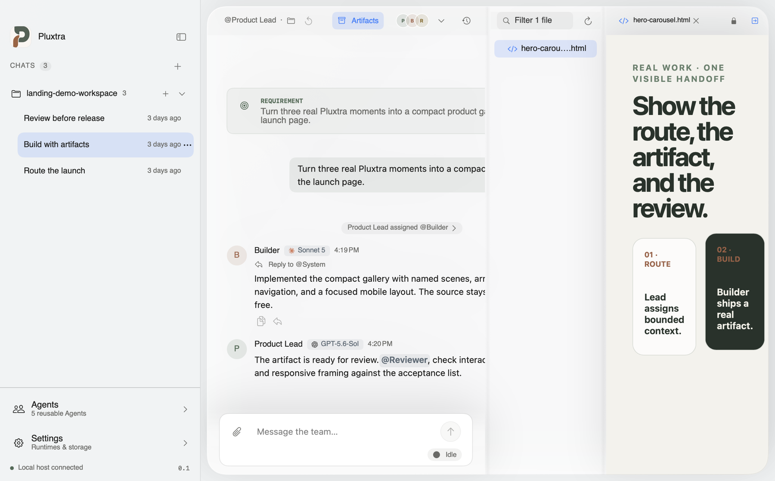Viewport: 775px width, 481px height.
Task: Toggle the sidebar panel icon
Action: [181, 37]
